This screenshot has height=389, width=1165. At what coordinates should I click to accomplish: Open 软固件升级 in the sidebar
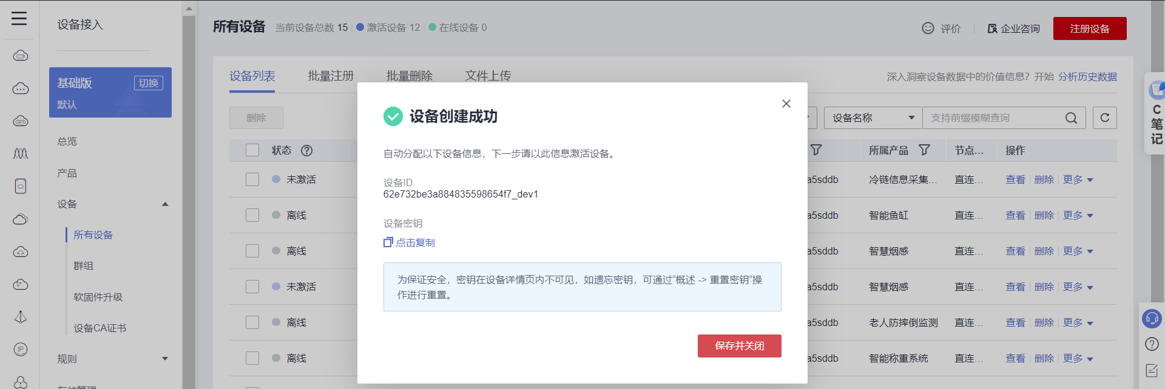(98, 297)
